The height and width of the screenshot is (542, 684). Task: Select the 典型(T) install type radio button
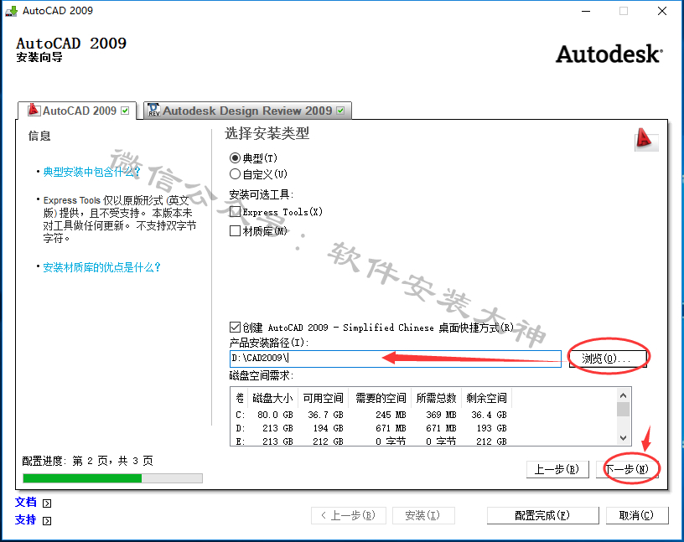235,157
